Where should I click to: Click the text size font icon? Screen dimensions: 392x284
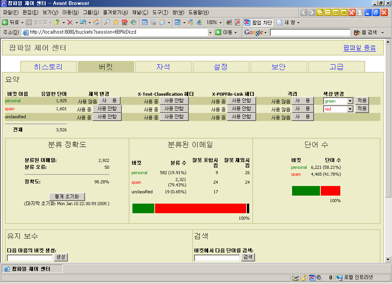click(199, 22)
